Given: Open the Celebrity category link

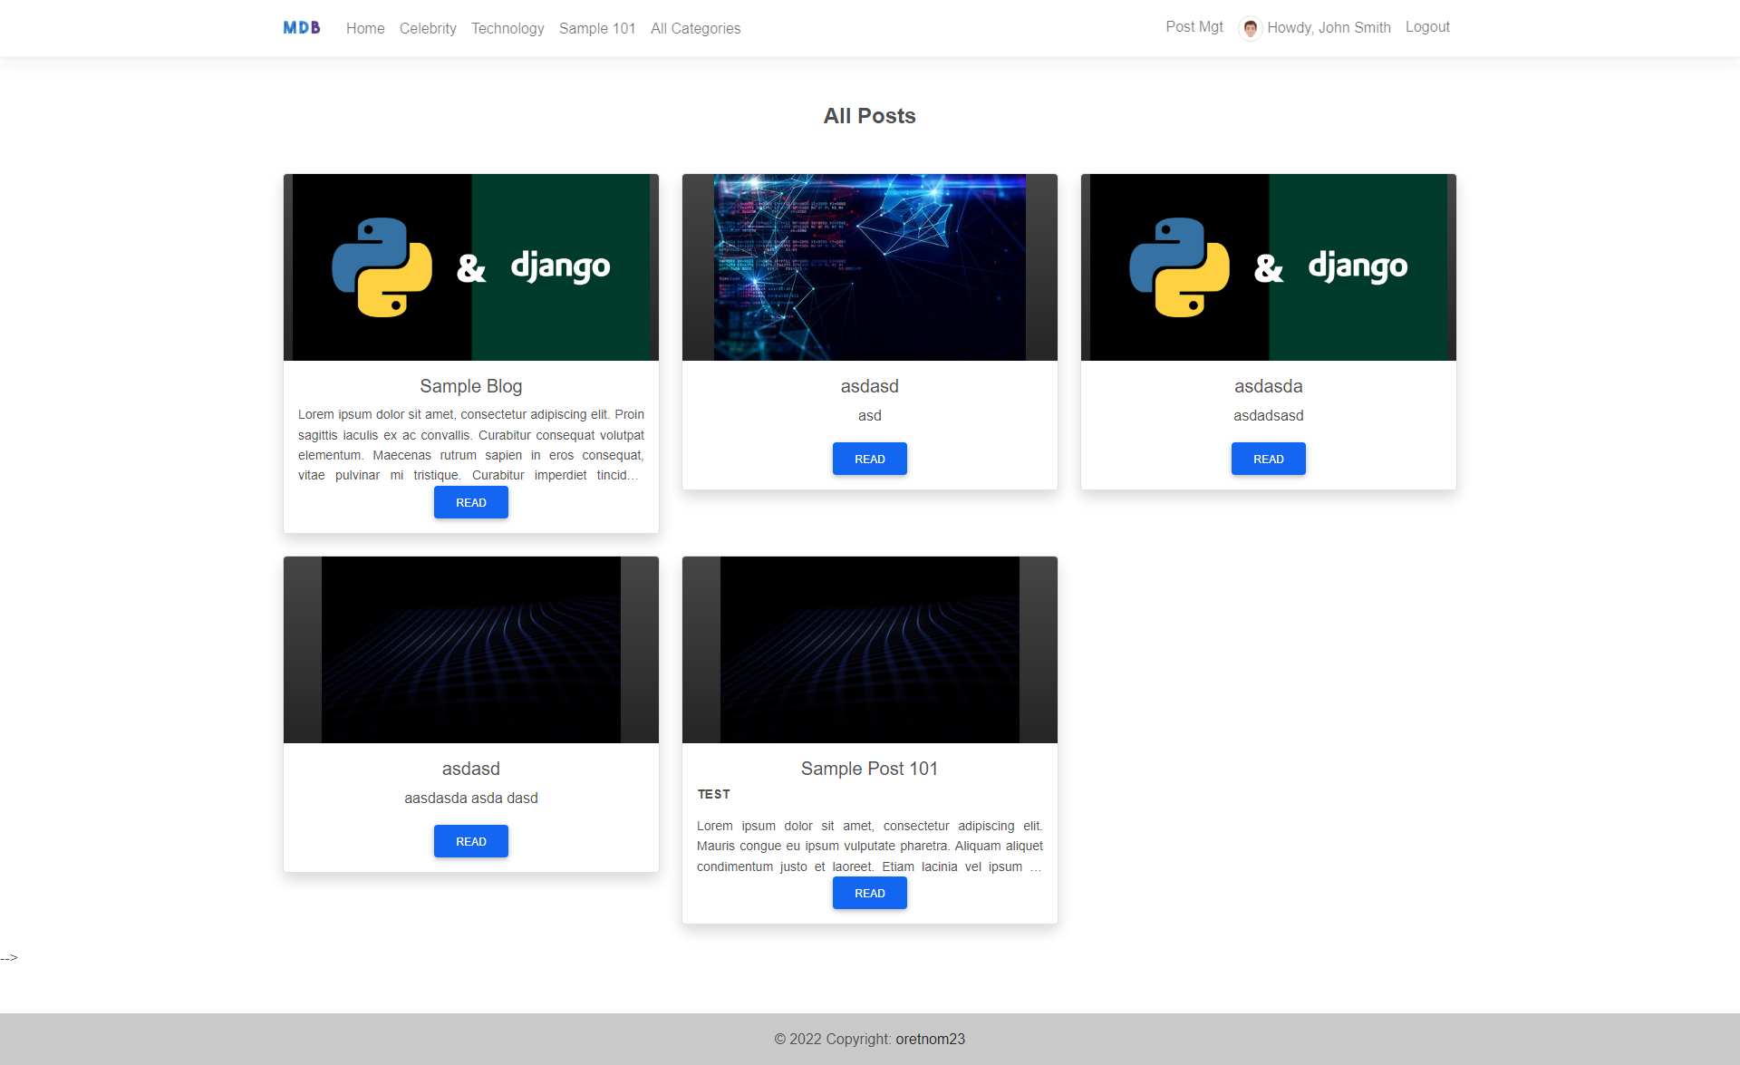Looking at the screenshot, I should [x=428, y=28].
